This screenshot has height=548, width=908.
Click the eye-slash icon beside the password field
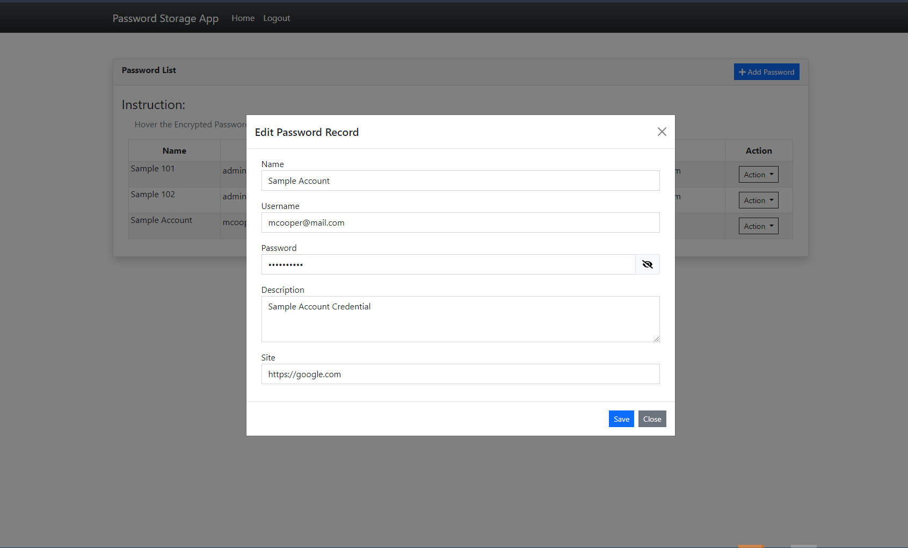pos(648,264)
